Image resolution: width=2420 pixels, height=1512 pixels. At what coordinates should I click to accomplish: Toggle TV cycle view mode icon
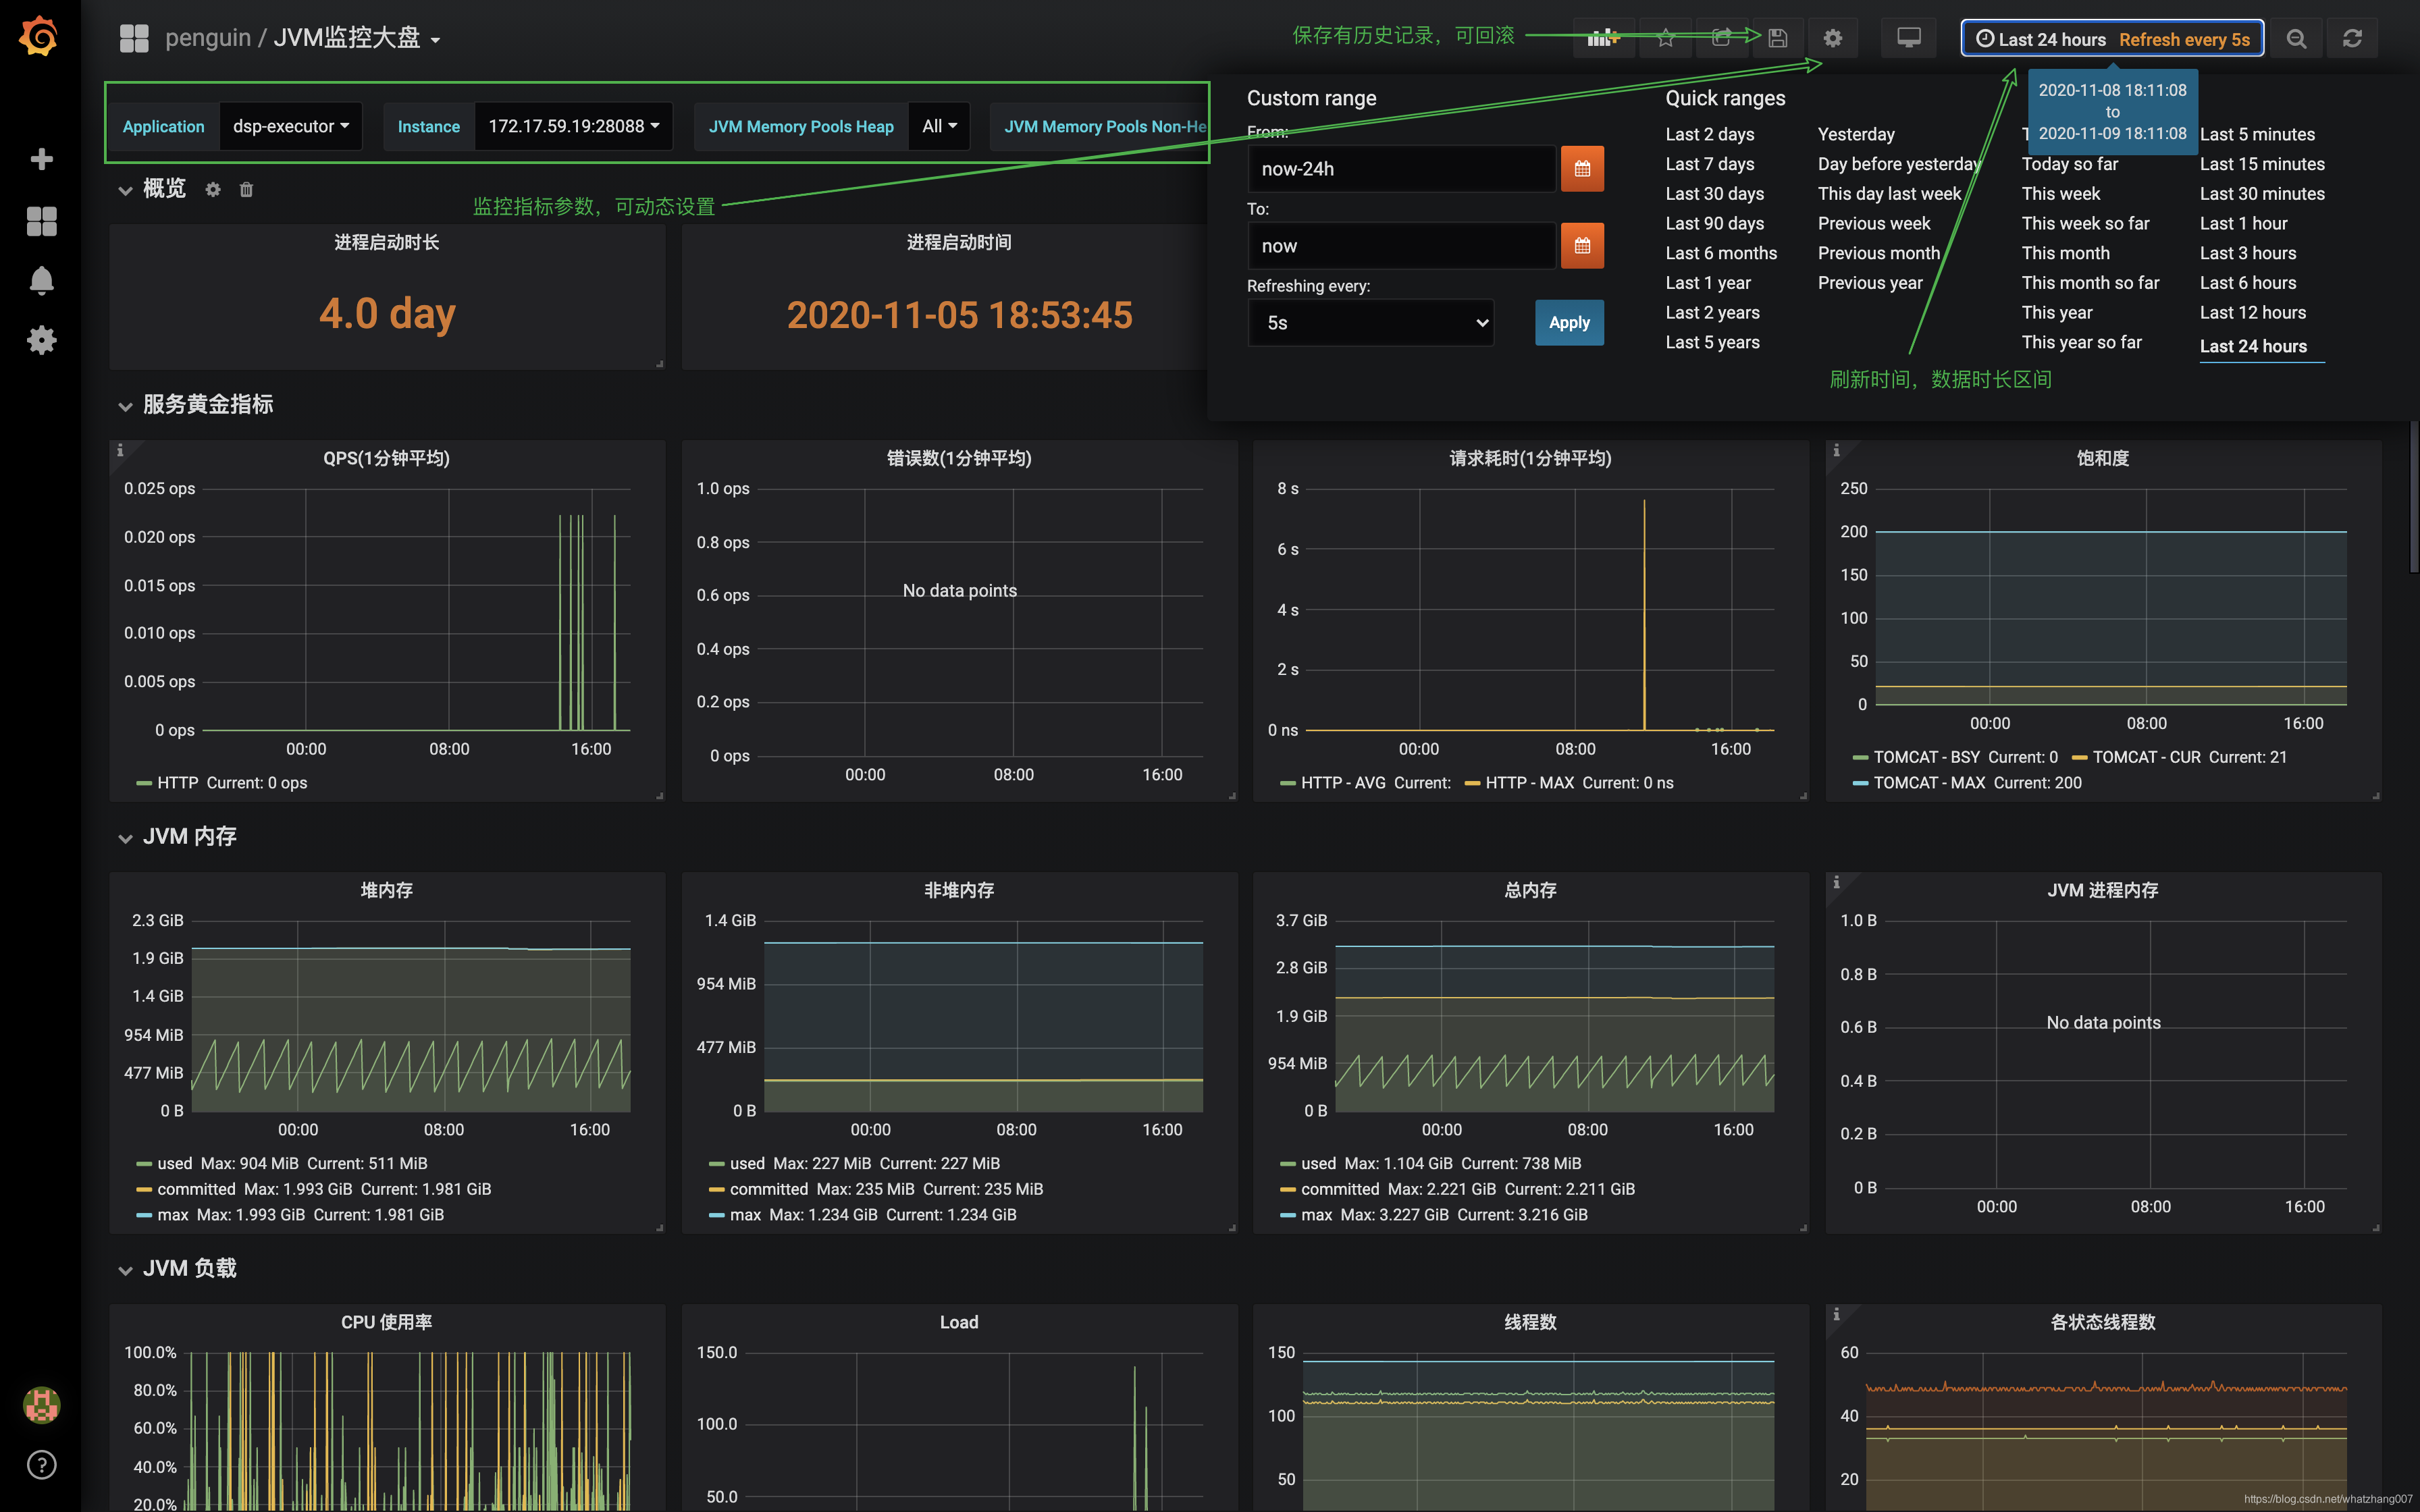coord(1908,38)
